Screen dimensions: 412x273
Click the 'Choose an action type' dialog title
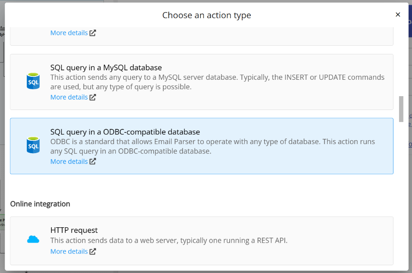coord(206,15)
